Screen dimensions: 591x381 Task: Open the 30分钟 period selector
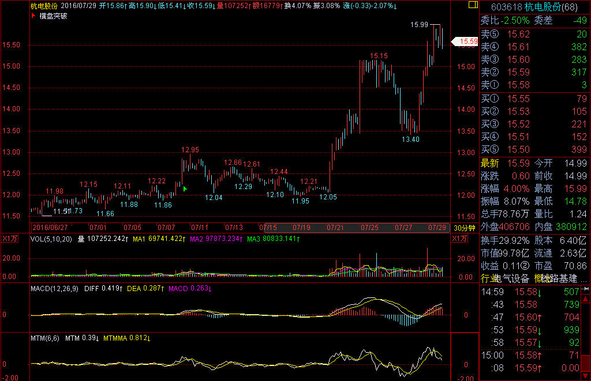click(x=465, y=228)
